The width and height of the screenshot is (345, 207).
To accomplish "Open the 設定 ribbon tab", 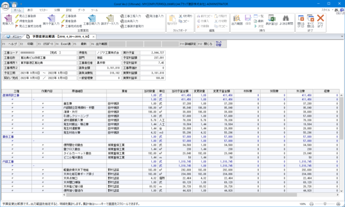I will (69, 9).
